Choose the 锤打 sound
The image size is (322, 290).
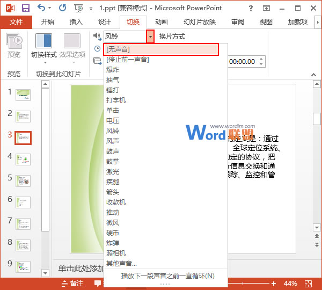(166, 90)
